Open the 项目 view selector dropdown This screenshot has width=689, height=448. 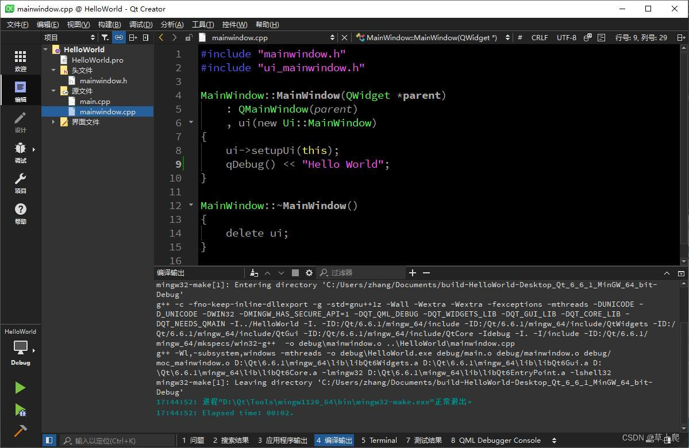pos(70,37)
